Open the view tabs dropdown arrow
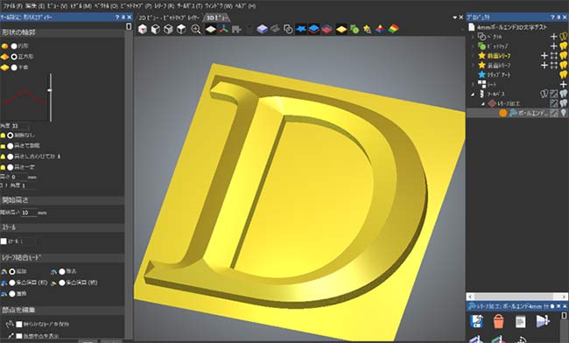569x343 pixels. (x=454, y=17)
